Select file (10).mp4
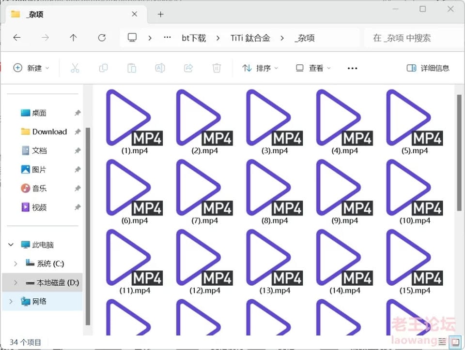The image size is (465, 350). (415, 191)
